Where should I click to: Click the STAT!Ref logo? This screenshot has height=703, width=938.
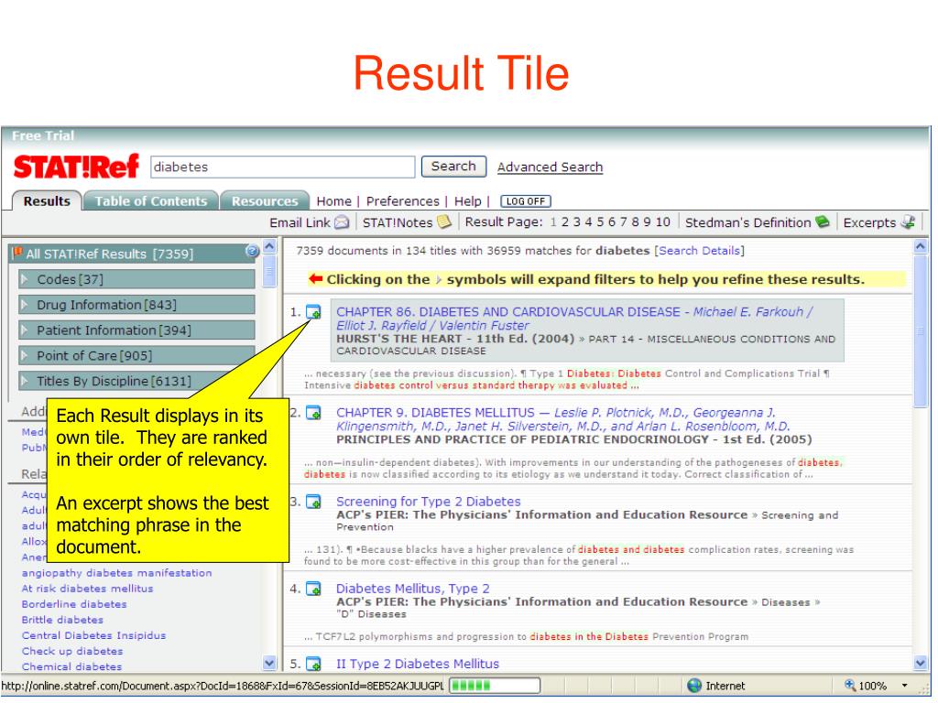[76, 167]
